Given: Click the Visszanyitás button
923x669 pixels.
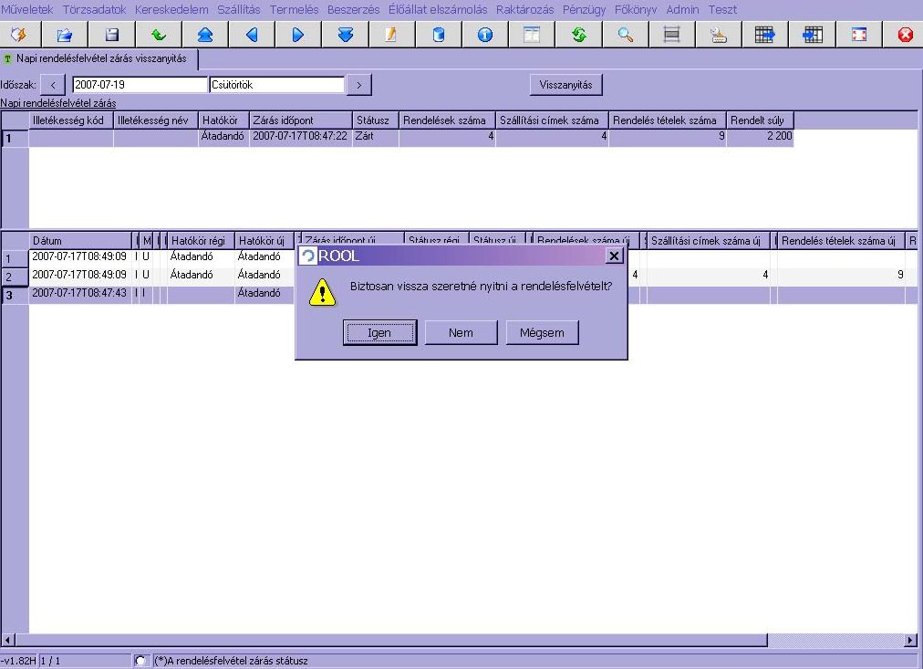Looking at the screenshot, I should (565, 85).
